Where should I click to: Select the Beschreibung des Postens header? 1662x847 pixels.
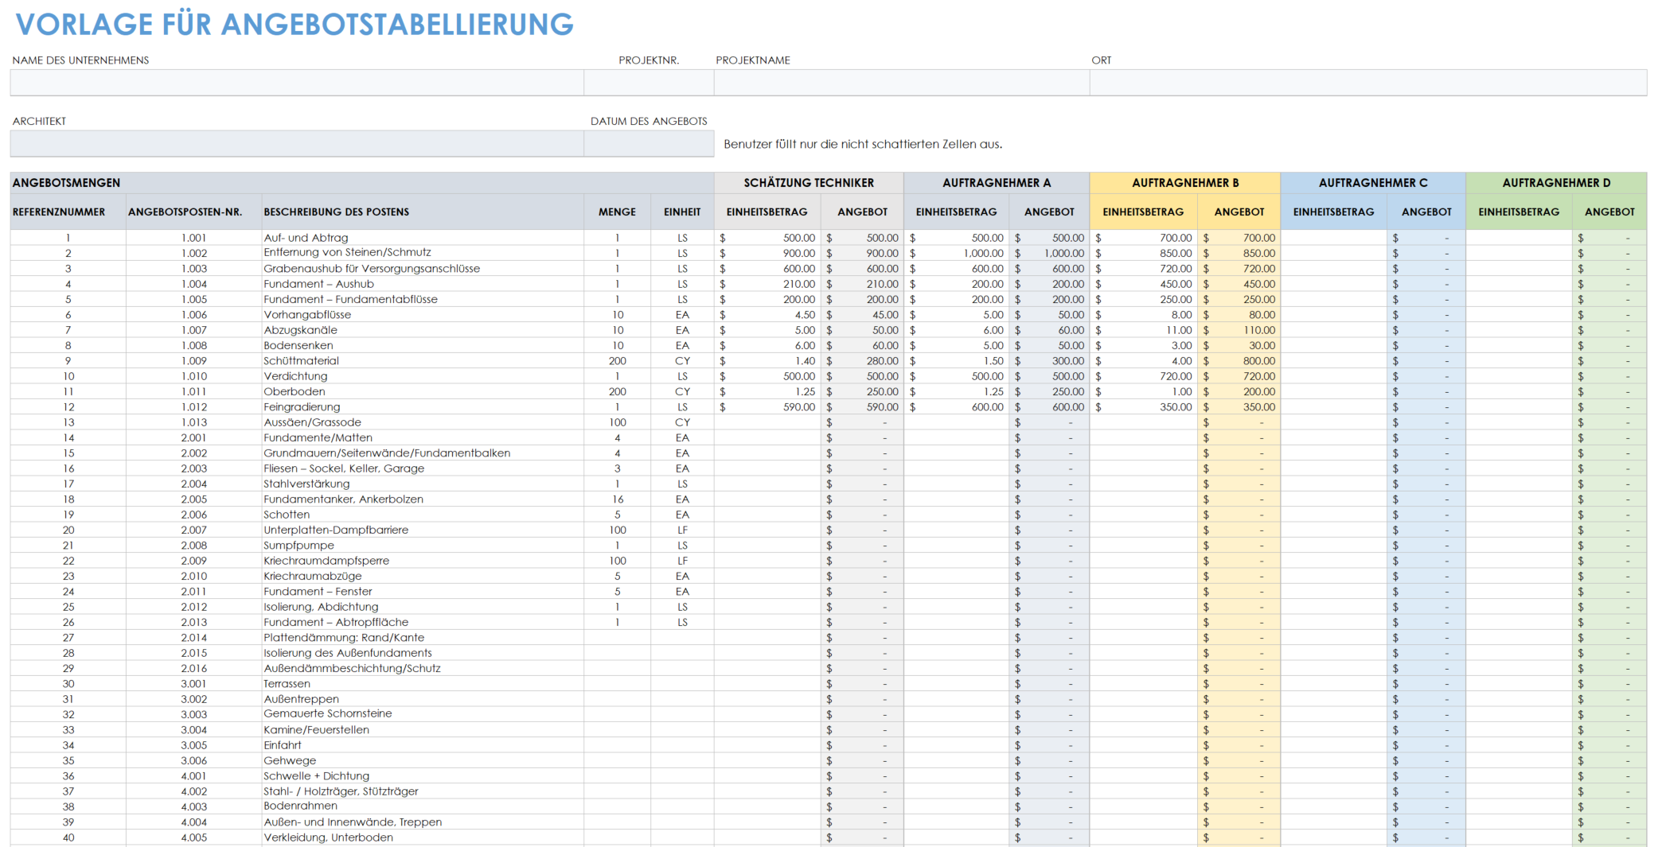pos(423,212)
